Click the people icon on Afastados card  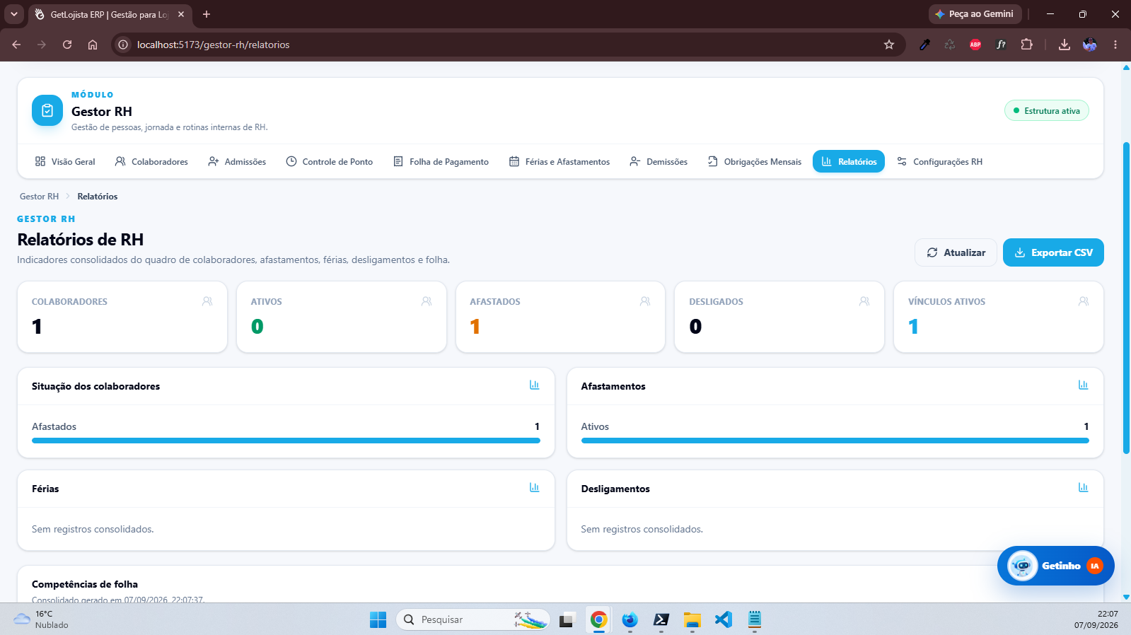(x=645, y=301)
